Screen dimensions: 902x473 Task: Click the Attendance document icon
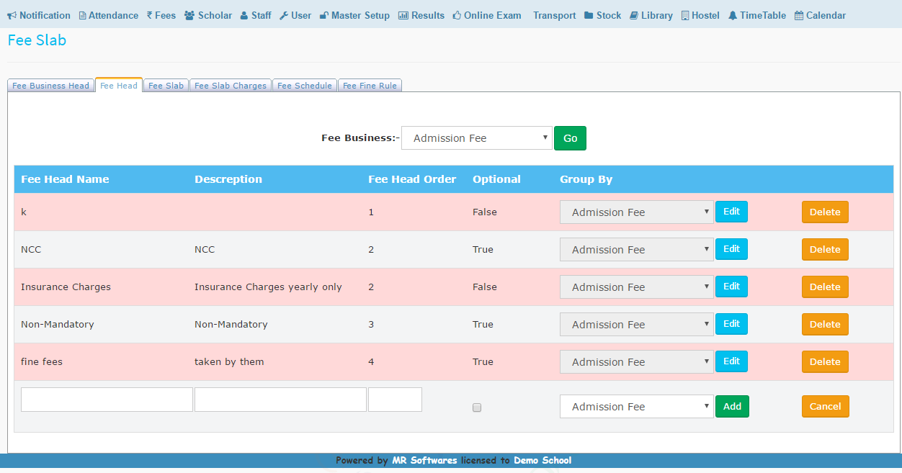[x=82, y=16]
